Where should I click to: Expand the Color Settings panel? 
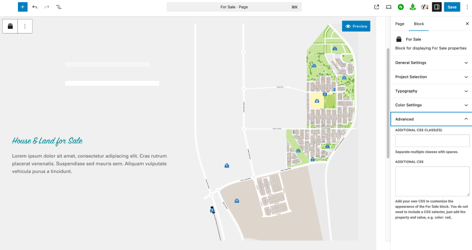coord(431,105)
